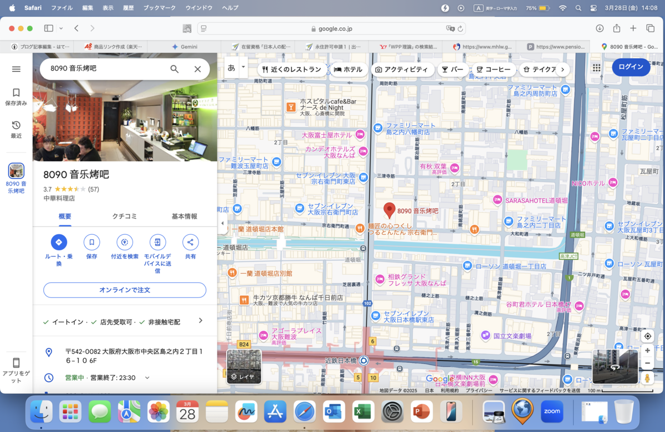
Task: Open the Saved places sidebar item
Action: (x=16, y=97)
